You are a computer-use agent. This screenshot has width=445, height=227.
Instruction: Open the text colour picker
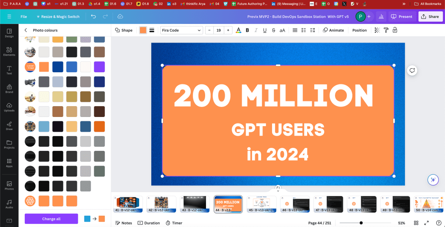click(x=239, y=30)
